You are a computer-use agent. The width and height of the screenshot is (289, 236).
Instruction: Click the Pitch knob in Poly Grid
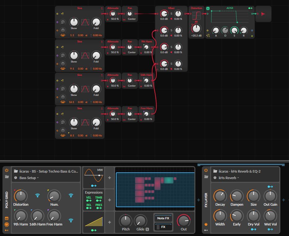(125, 221)
